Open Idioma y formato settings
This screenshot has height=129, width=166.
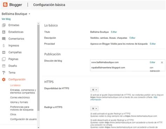(19, 102)
